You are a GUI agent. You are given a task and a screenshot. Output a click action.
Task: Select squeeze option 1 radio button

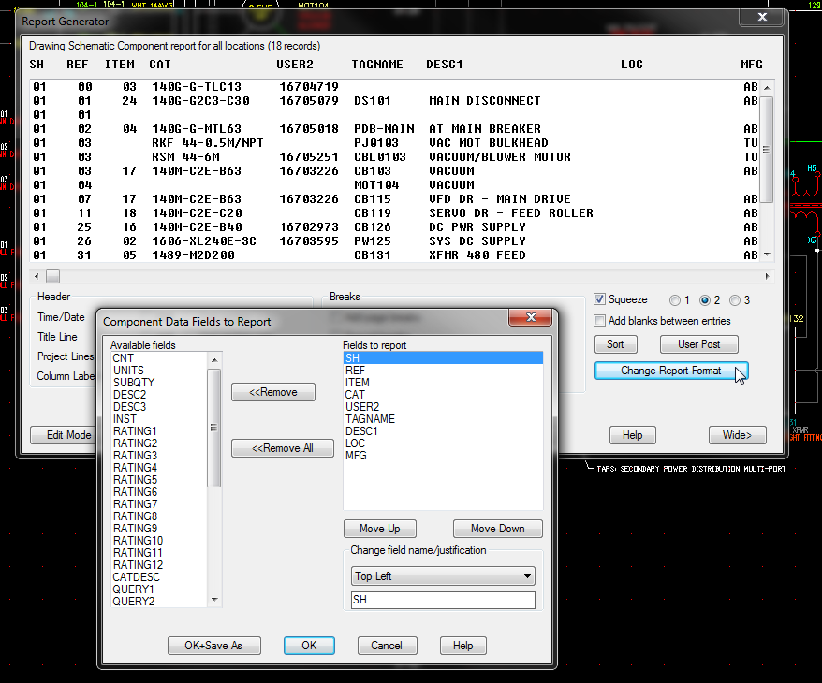point(675,300)
